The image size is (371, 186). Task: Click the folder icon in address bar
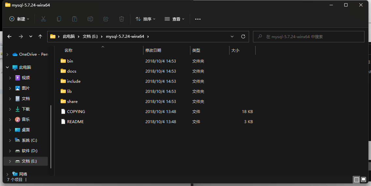[53, 36]
